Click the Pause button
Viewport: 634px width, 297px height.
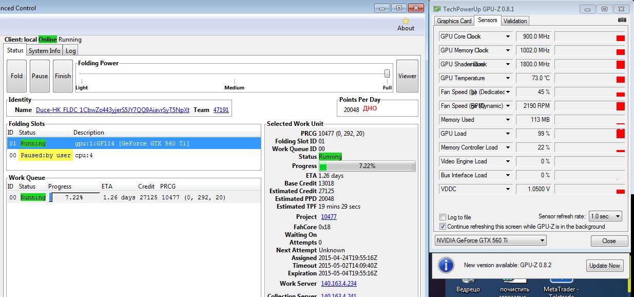point(40,76)
